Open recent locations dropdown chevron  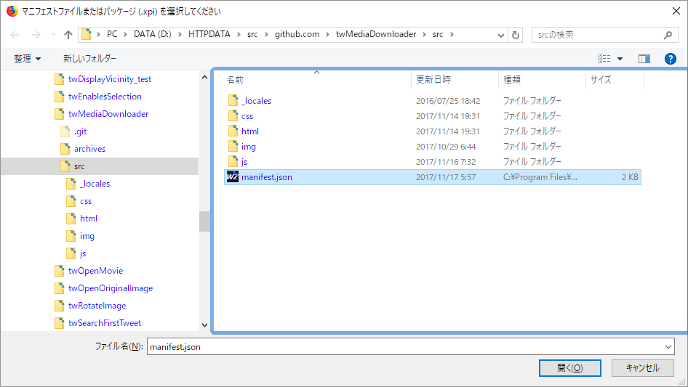(53, 35)
